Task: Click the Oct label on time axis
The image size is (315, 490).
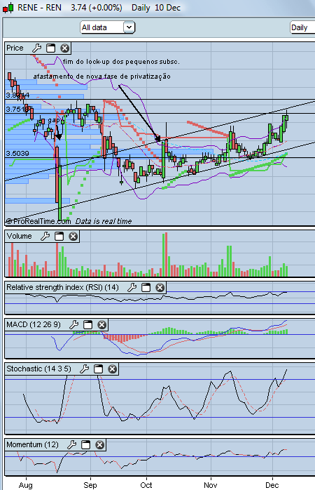Action: [x=146, y=485]
